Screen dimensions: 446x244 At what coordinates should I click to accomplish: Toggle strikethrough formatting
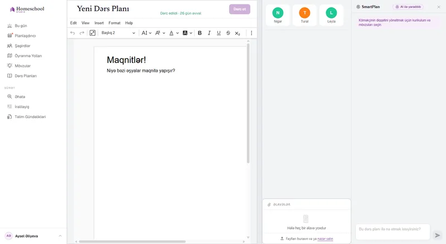point(228,33)
